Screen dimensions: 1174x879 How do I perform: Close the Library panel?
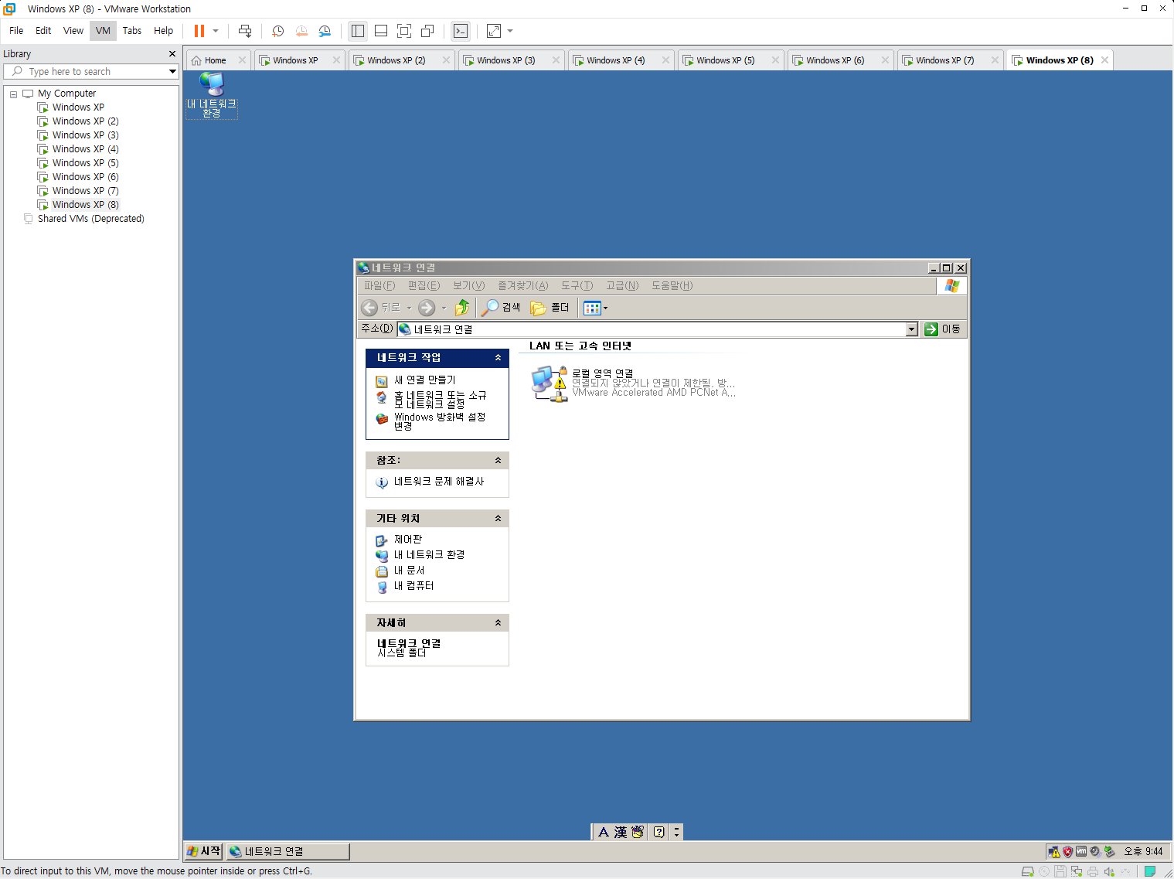172,54
